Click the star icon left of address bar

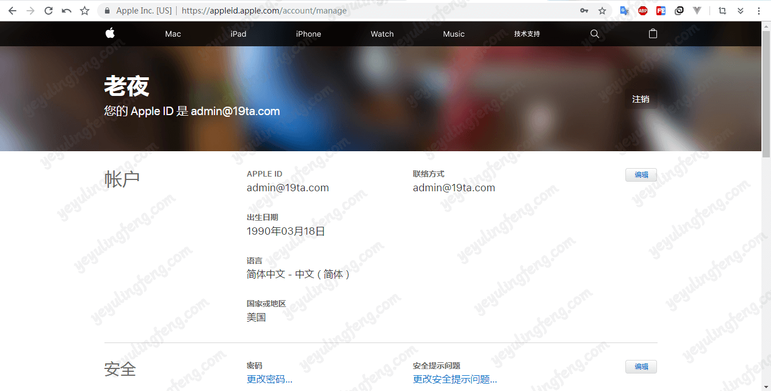tap(85, 11)
